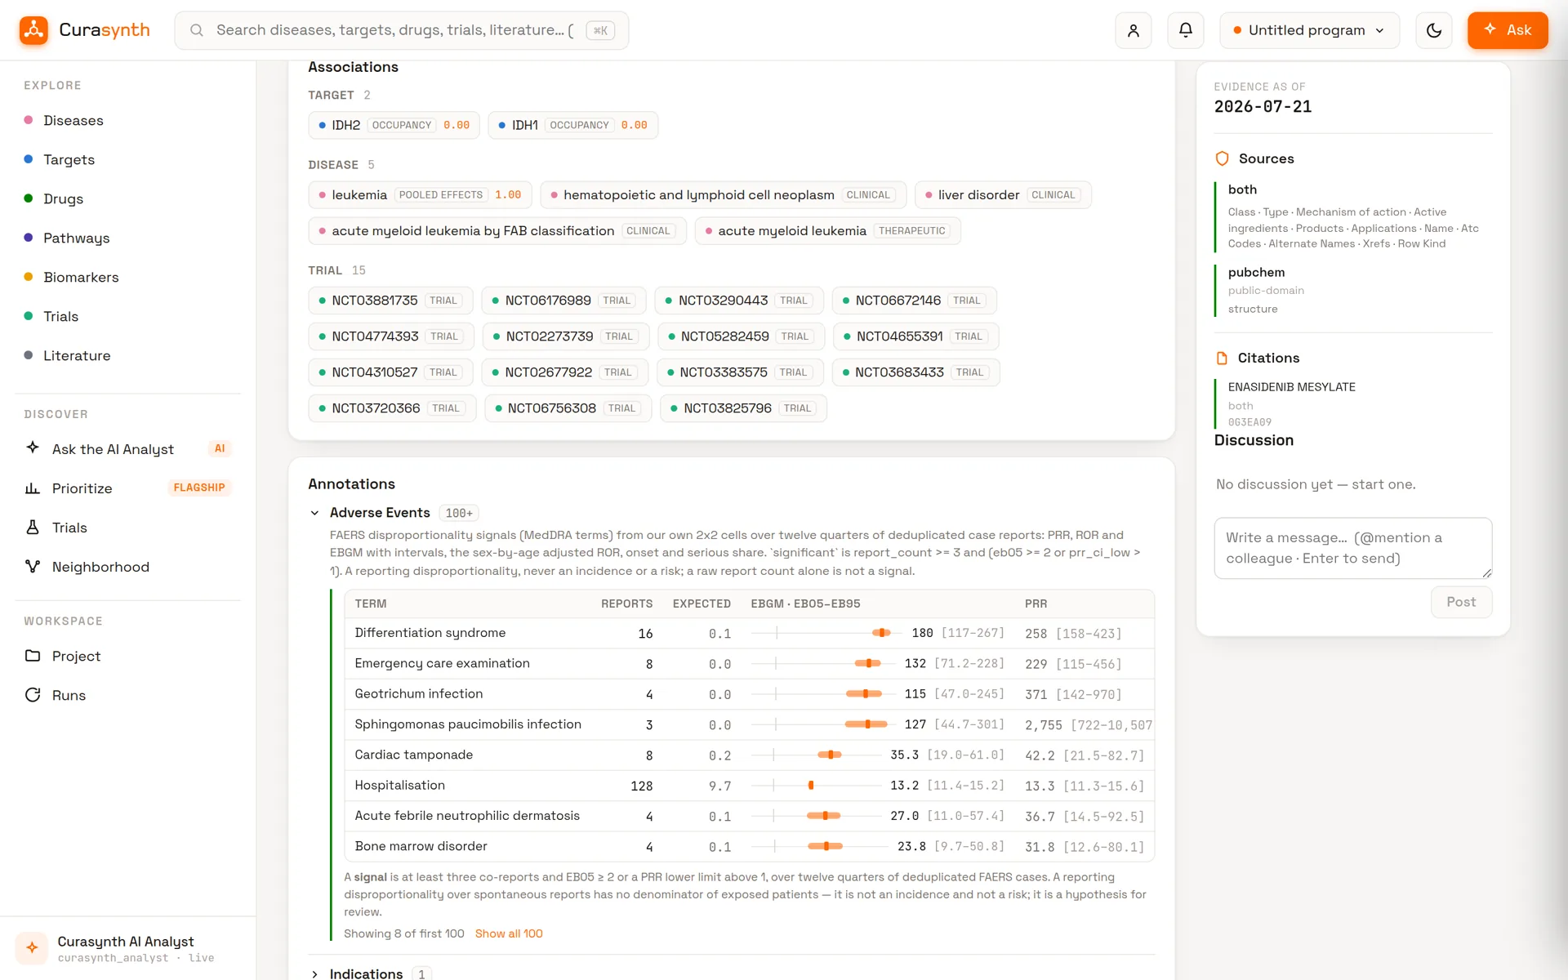Click the Project folder icon
This screenshot has width=1568, height=980.
tap(33, 656)
